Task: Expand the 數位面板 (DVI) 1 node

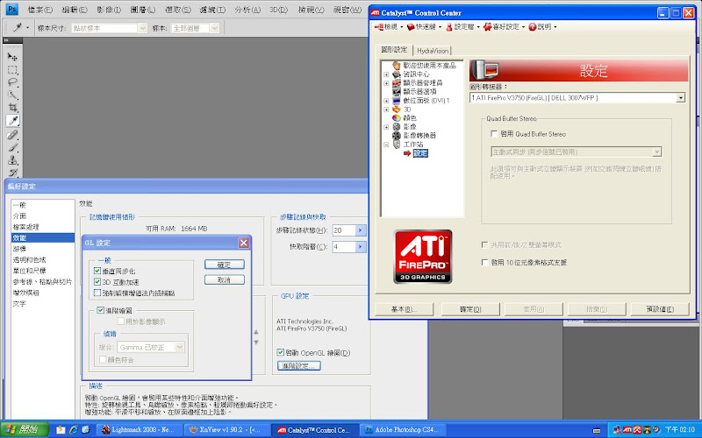Action: pyautogui.click(x=386, y=101)
